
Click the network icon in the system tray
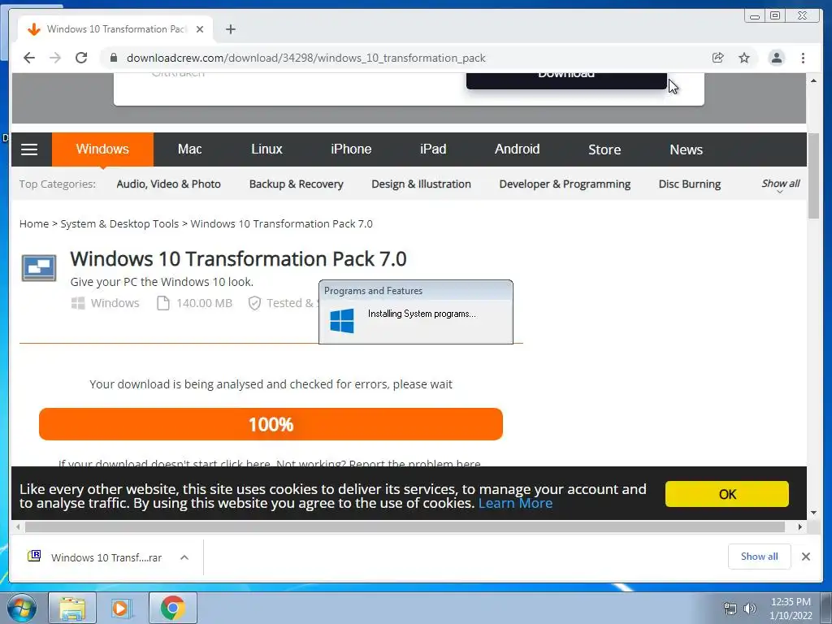point(730,609)
